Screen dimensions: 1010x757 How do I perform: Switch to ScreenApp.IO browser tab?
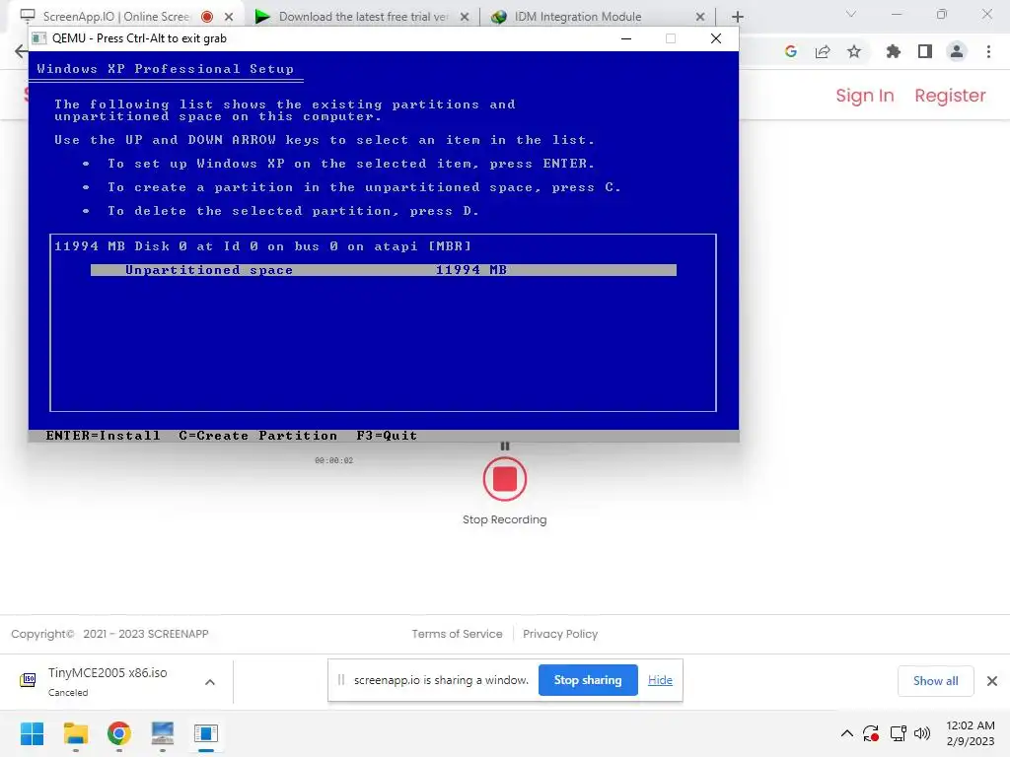click(x=116, y=16)
